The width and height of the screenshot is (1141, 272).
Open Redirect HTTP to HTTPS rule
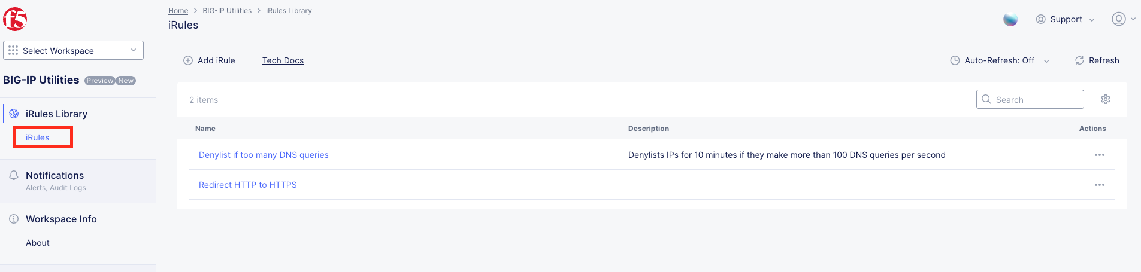point(248,185)
